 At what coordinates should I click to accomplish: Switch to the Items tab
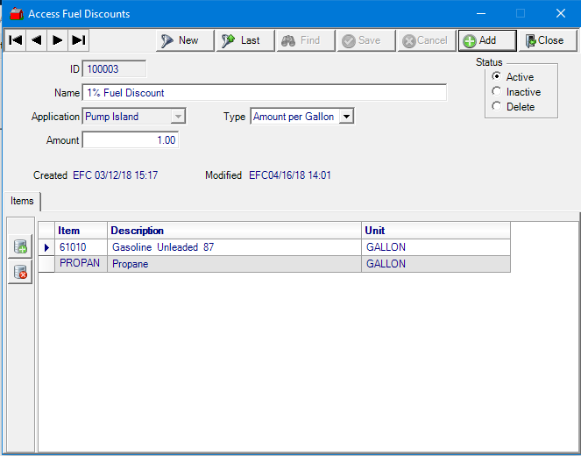[x=22, y=201]
